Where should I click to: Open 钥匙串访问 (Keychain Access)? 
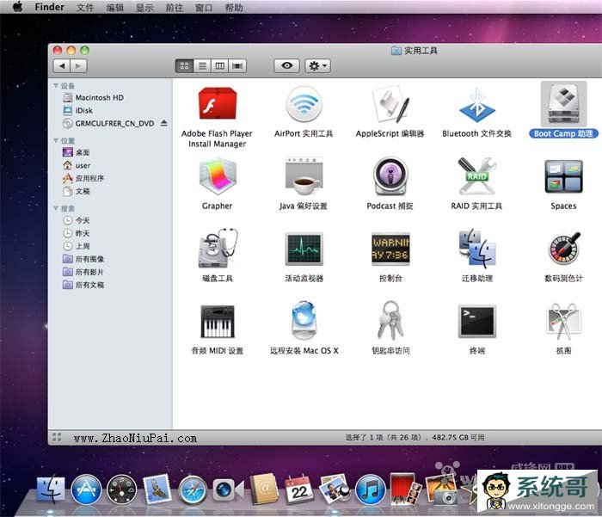click(390, 321)
